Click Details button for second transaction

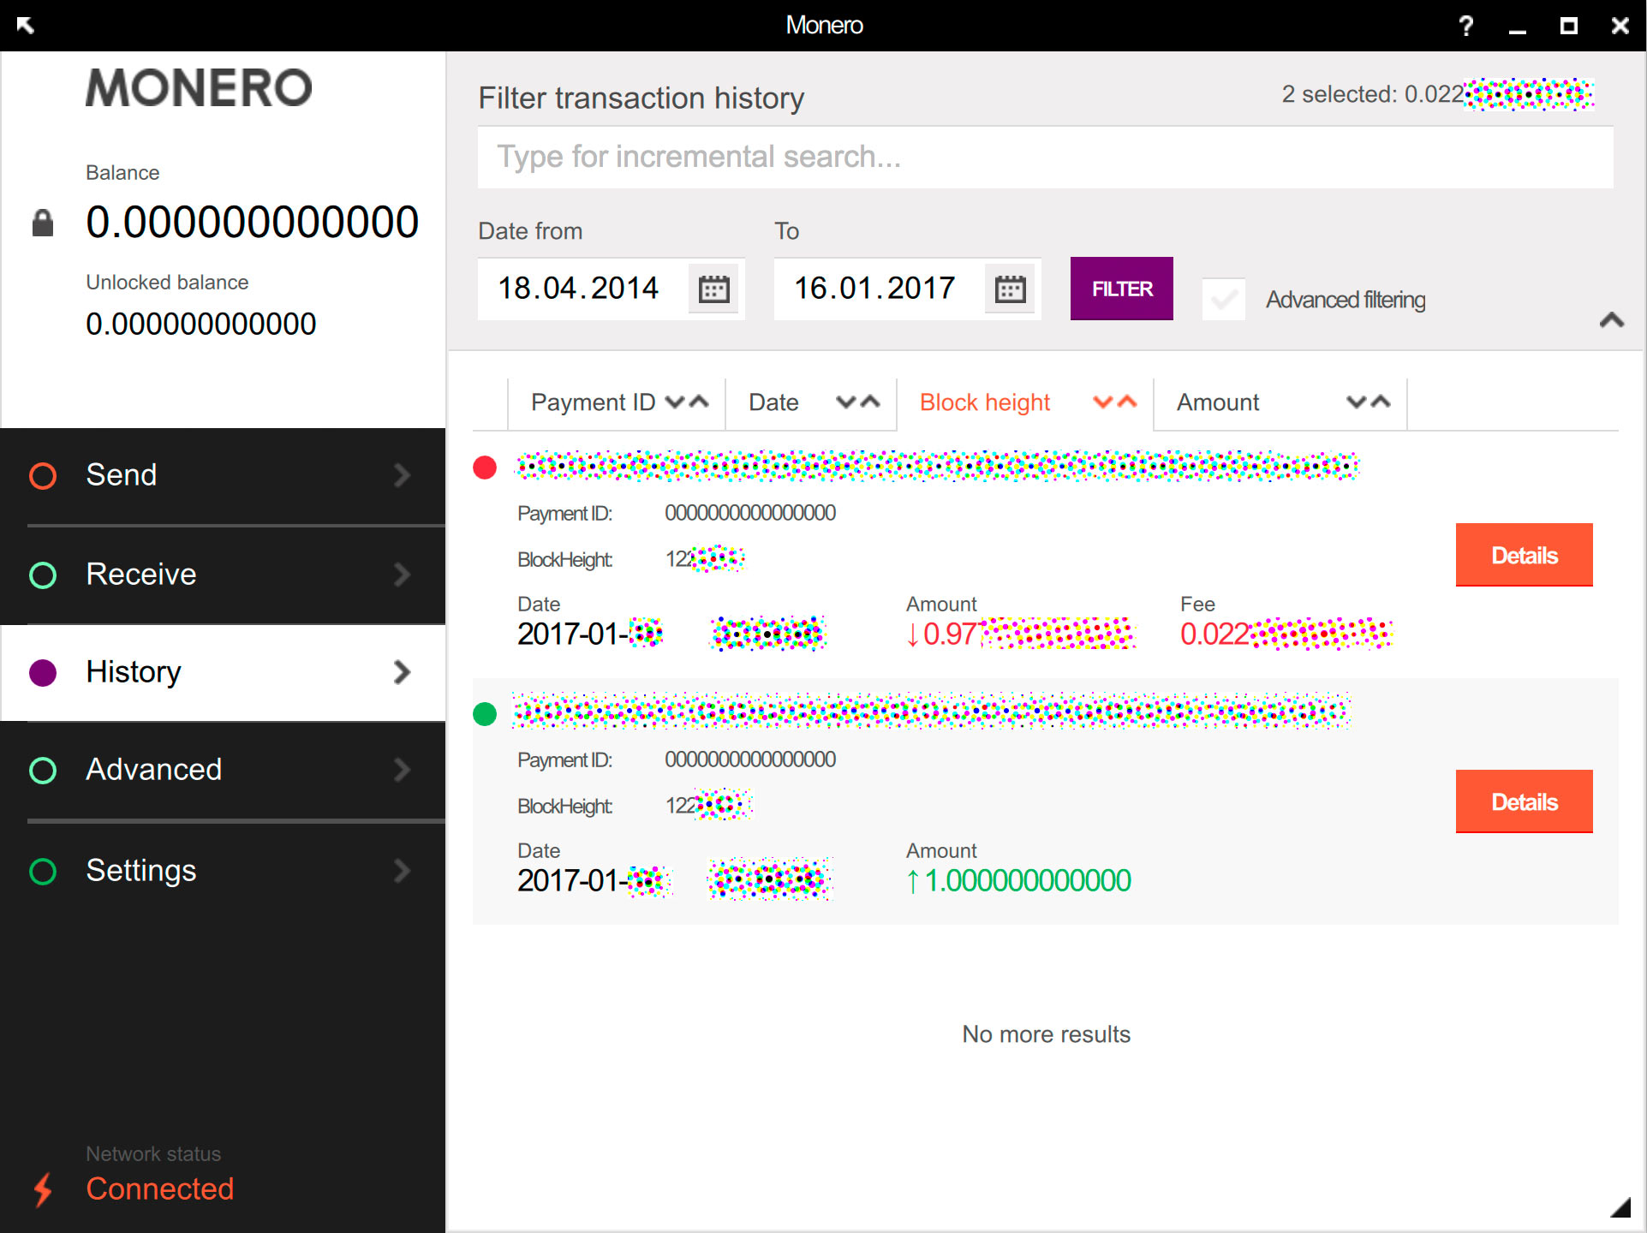click(x=1524, y=801)
